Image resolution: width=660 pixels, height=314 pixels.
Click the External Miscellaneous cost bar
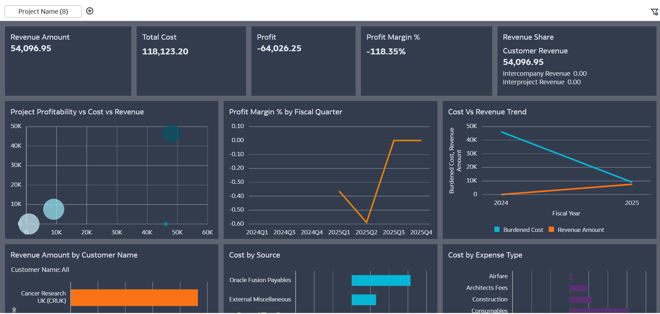(364, 300)
